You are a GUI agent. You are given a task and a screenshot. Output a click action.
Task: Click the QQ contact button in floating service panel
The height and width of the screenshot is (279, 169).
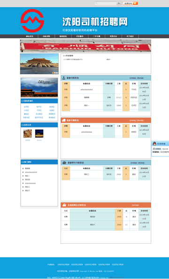[157, 149]
